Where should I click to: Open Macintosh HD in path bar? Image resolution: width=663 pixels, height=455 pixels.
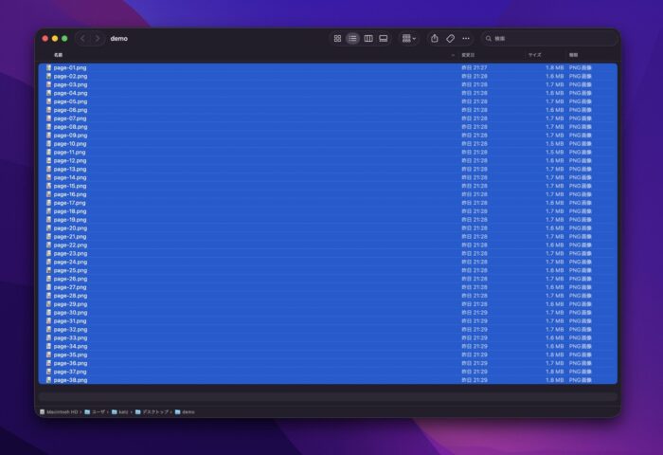61,411
